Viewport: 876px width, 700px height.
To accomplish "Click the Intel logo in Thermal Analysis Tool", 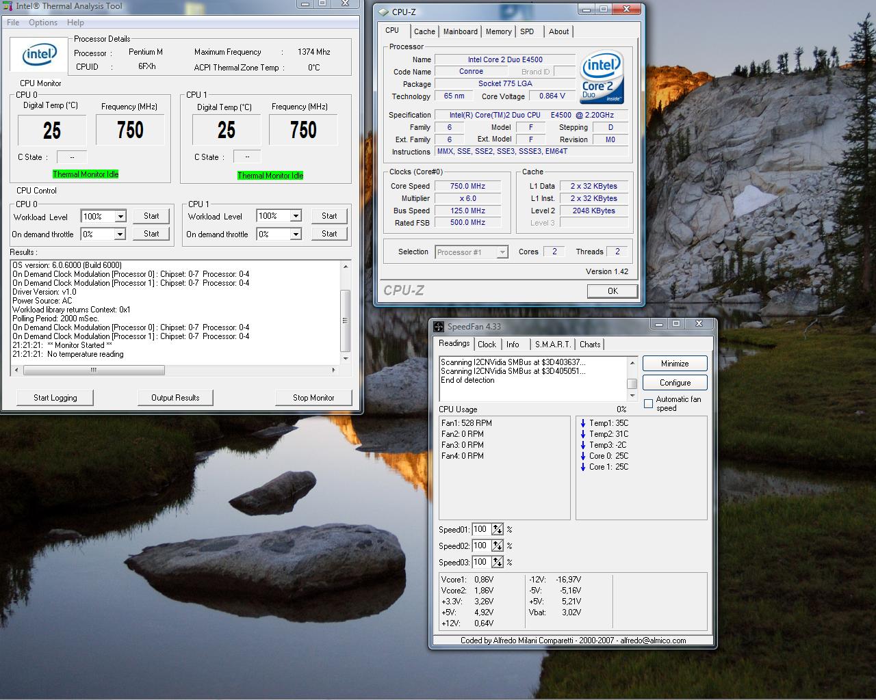I will (x=39, y=55).
